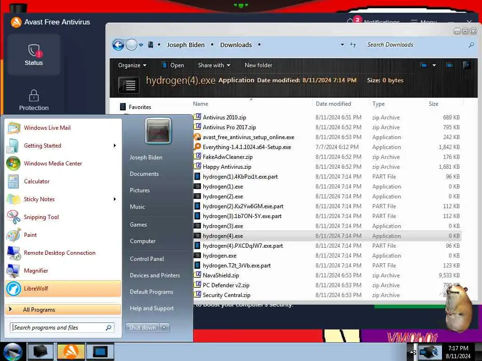Viewport: 482px width, 361px height.
Task: Click the Snipping Tool scissors icon
Action: (14, 217)
